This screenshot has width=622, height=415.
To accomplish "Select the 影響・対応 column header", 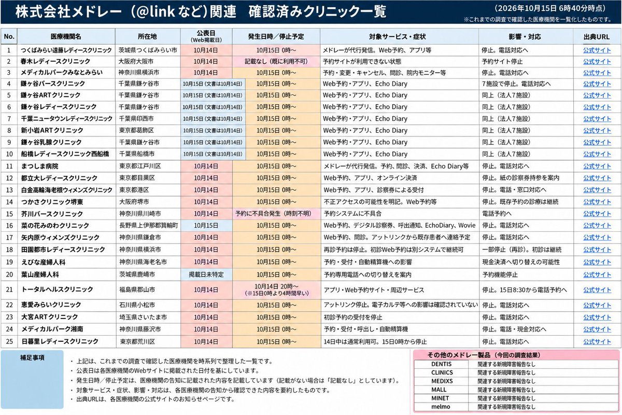I will (526, 37).
